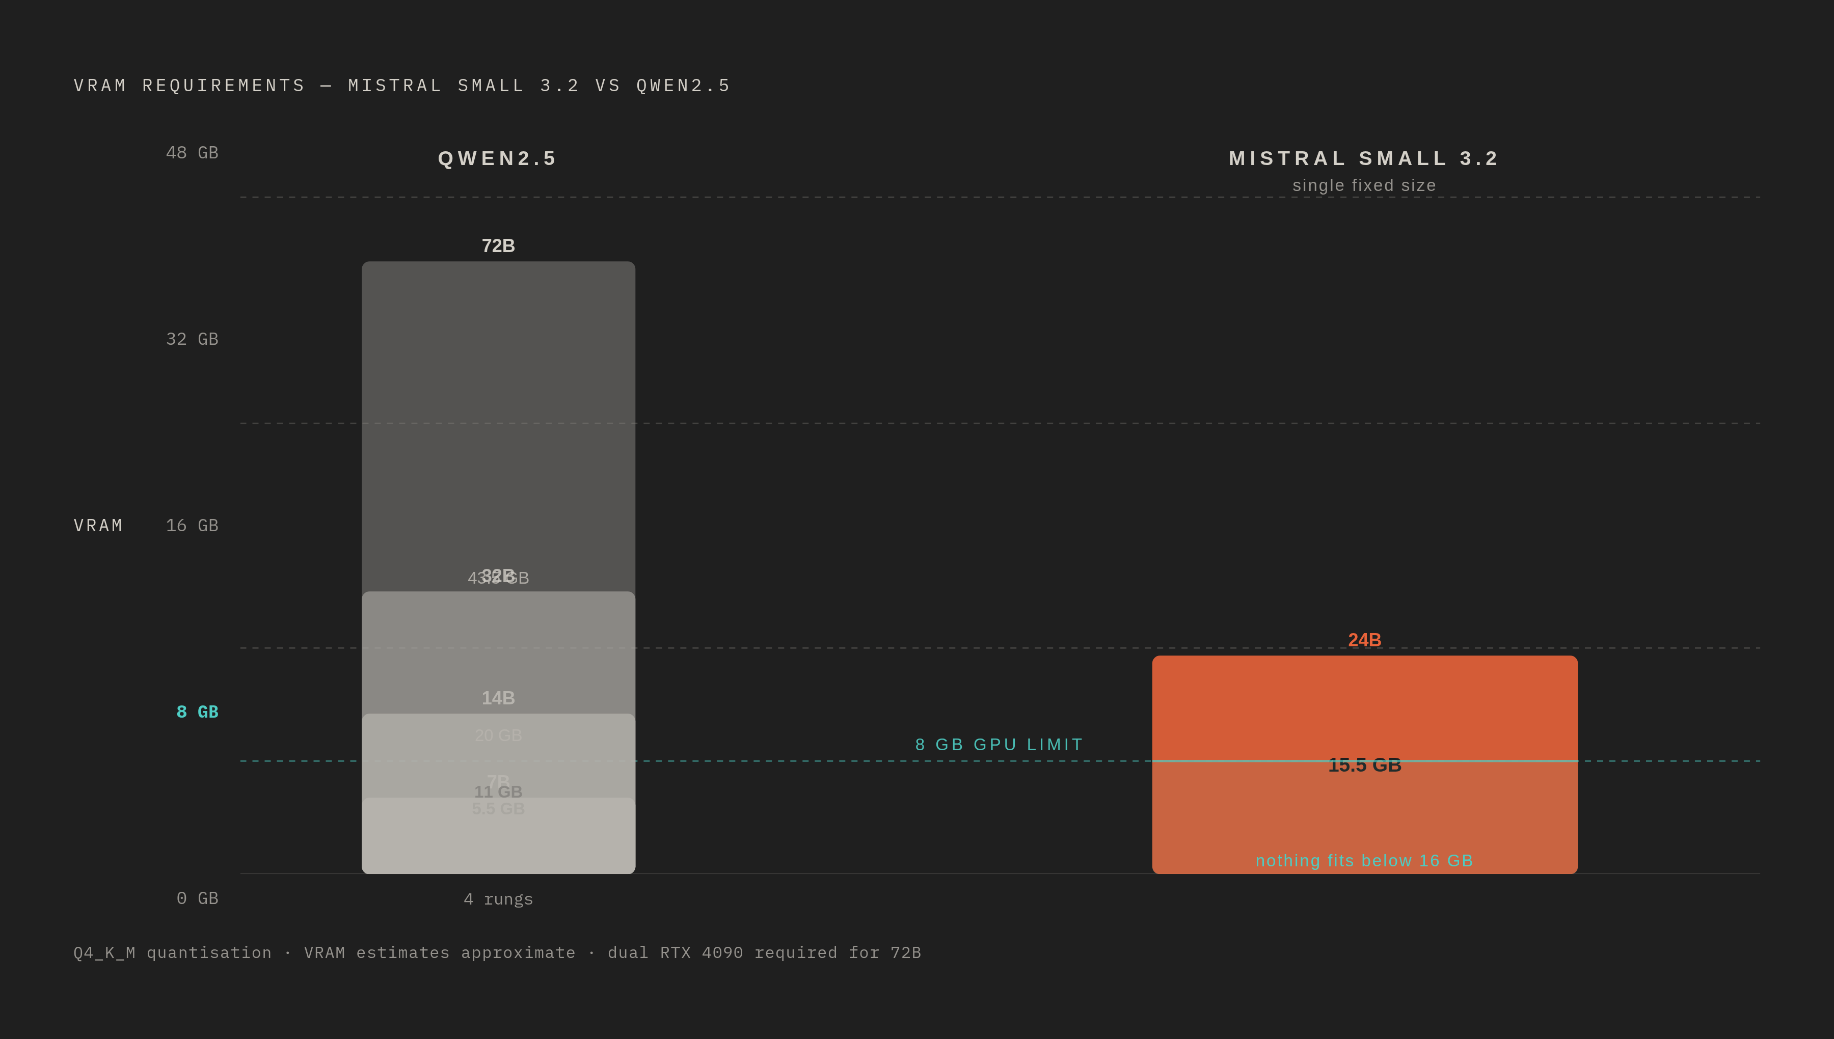Click the orange 24B Mistral bar

tap(1364, 764)
